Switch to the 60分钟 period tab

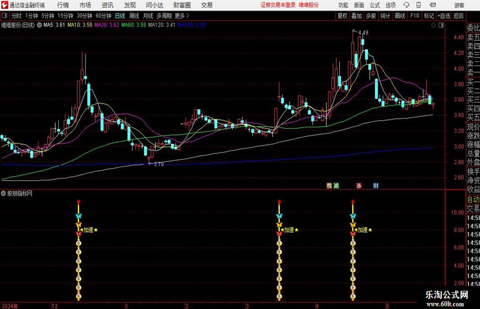(x=104, y=16)
